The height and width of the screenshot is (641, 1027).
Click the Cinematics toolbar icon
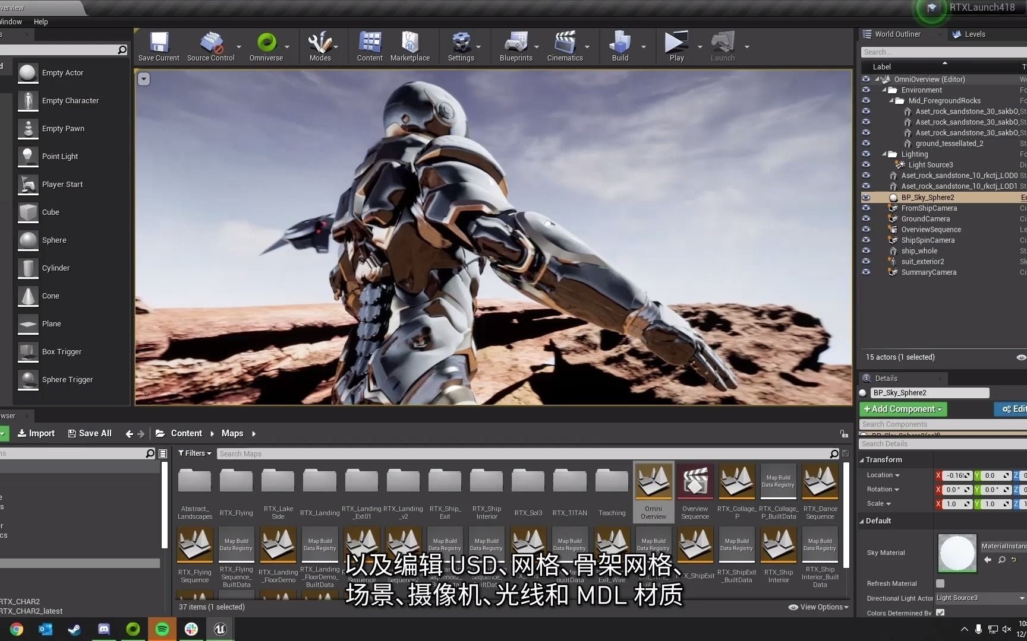point(565,43)
